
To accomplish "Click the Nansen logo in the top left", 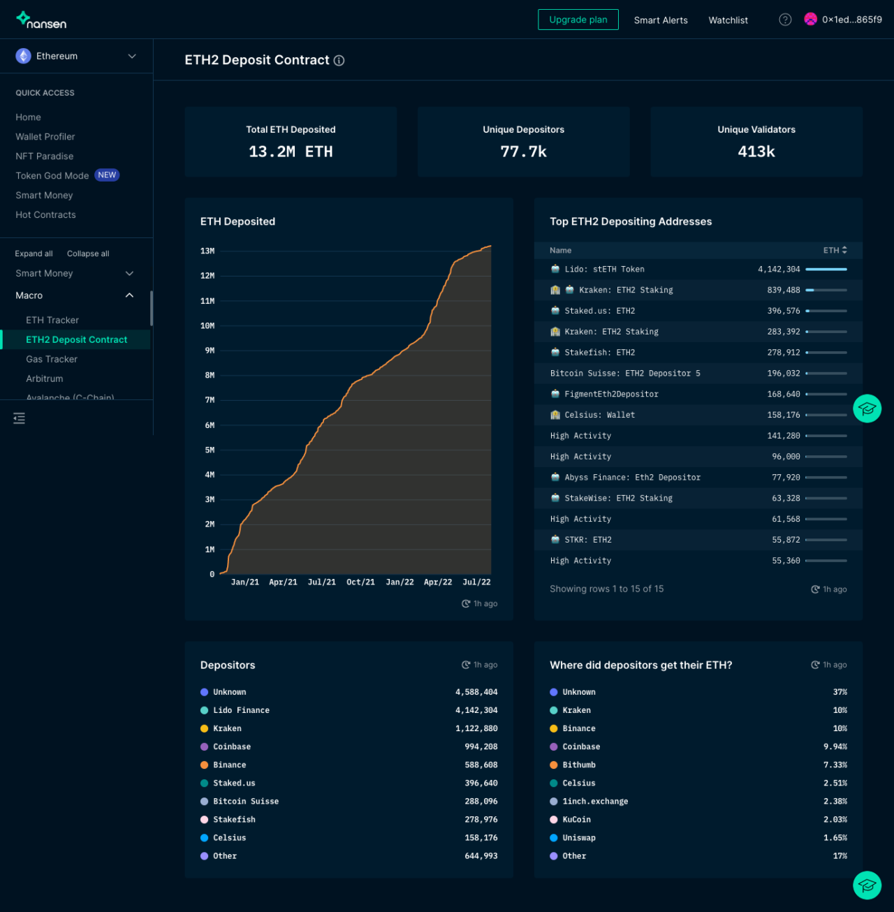I will (x=40, y=20).
